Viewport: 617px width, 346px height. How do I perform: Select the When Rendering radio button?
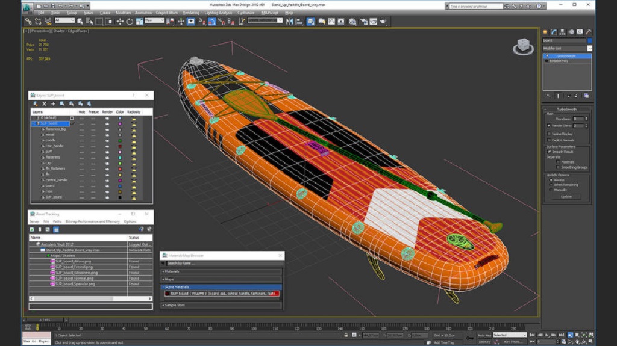pos(551,184)
